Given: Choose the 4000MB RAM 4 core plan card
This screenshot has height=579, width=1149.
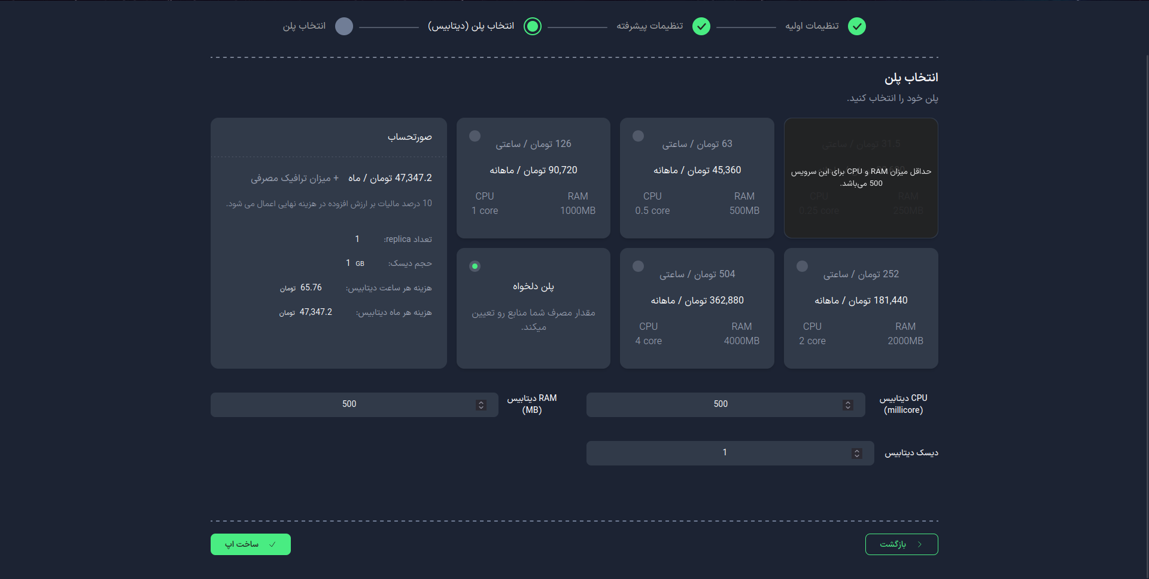Looking at the screenshot, I should pos(697,308).
